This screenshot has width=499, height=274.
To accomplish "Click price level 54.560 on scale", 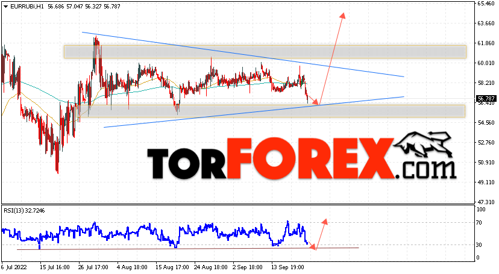I will pyautogui.click(x=486, y=123).
